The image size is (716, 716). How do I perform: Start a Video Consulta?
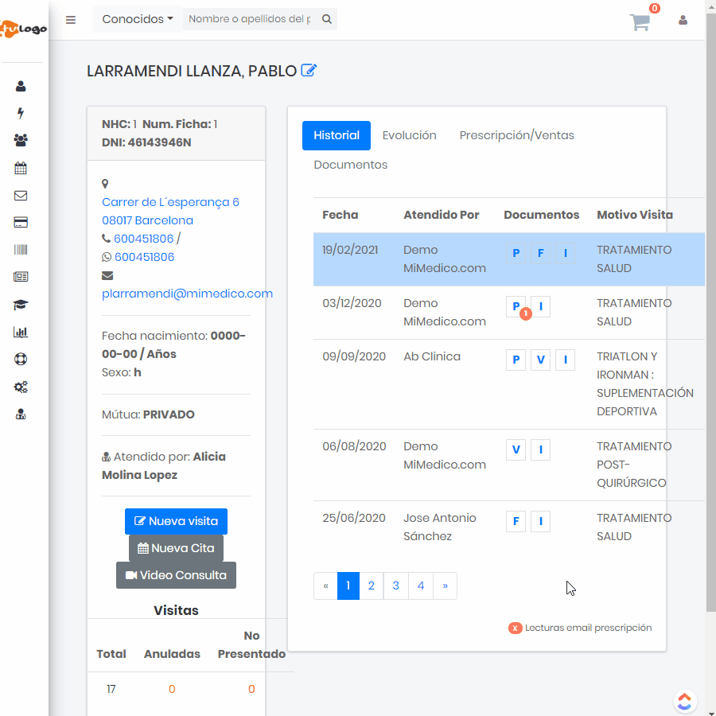coord(176,575)
